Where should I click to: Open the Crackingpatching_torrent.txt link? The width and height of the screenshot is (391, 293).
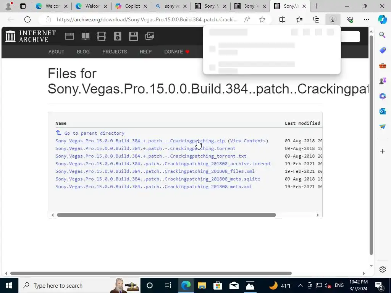point(151,156)
